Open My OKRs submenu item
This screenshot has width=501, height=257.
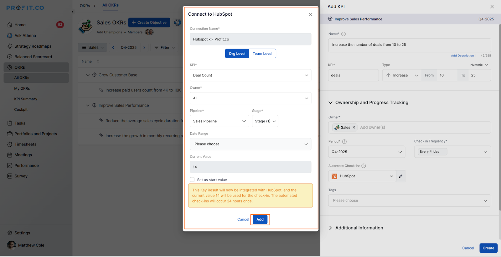(x=22, y=88)
